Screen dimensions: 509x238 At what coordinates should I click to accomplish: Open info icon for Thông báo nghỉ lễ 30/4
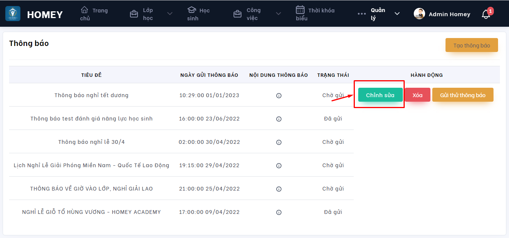point(279,142)
